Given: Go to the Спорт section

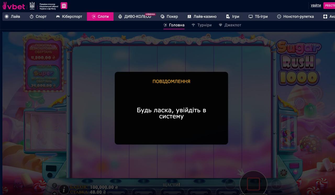Looking at the screenshot, I should pos(38,16).
